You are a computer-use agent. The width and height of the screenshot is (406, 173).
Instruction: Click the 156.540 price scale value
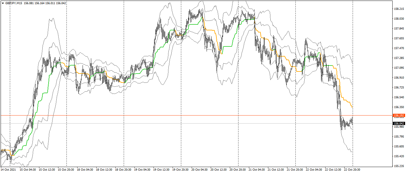399,97
